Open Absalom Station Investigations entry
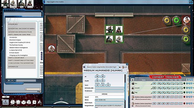The height and width of the screenshot is (108, 194). coord(19,48)
